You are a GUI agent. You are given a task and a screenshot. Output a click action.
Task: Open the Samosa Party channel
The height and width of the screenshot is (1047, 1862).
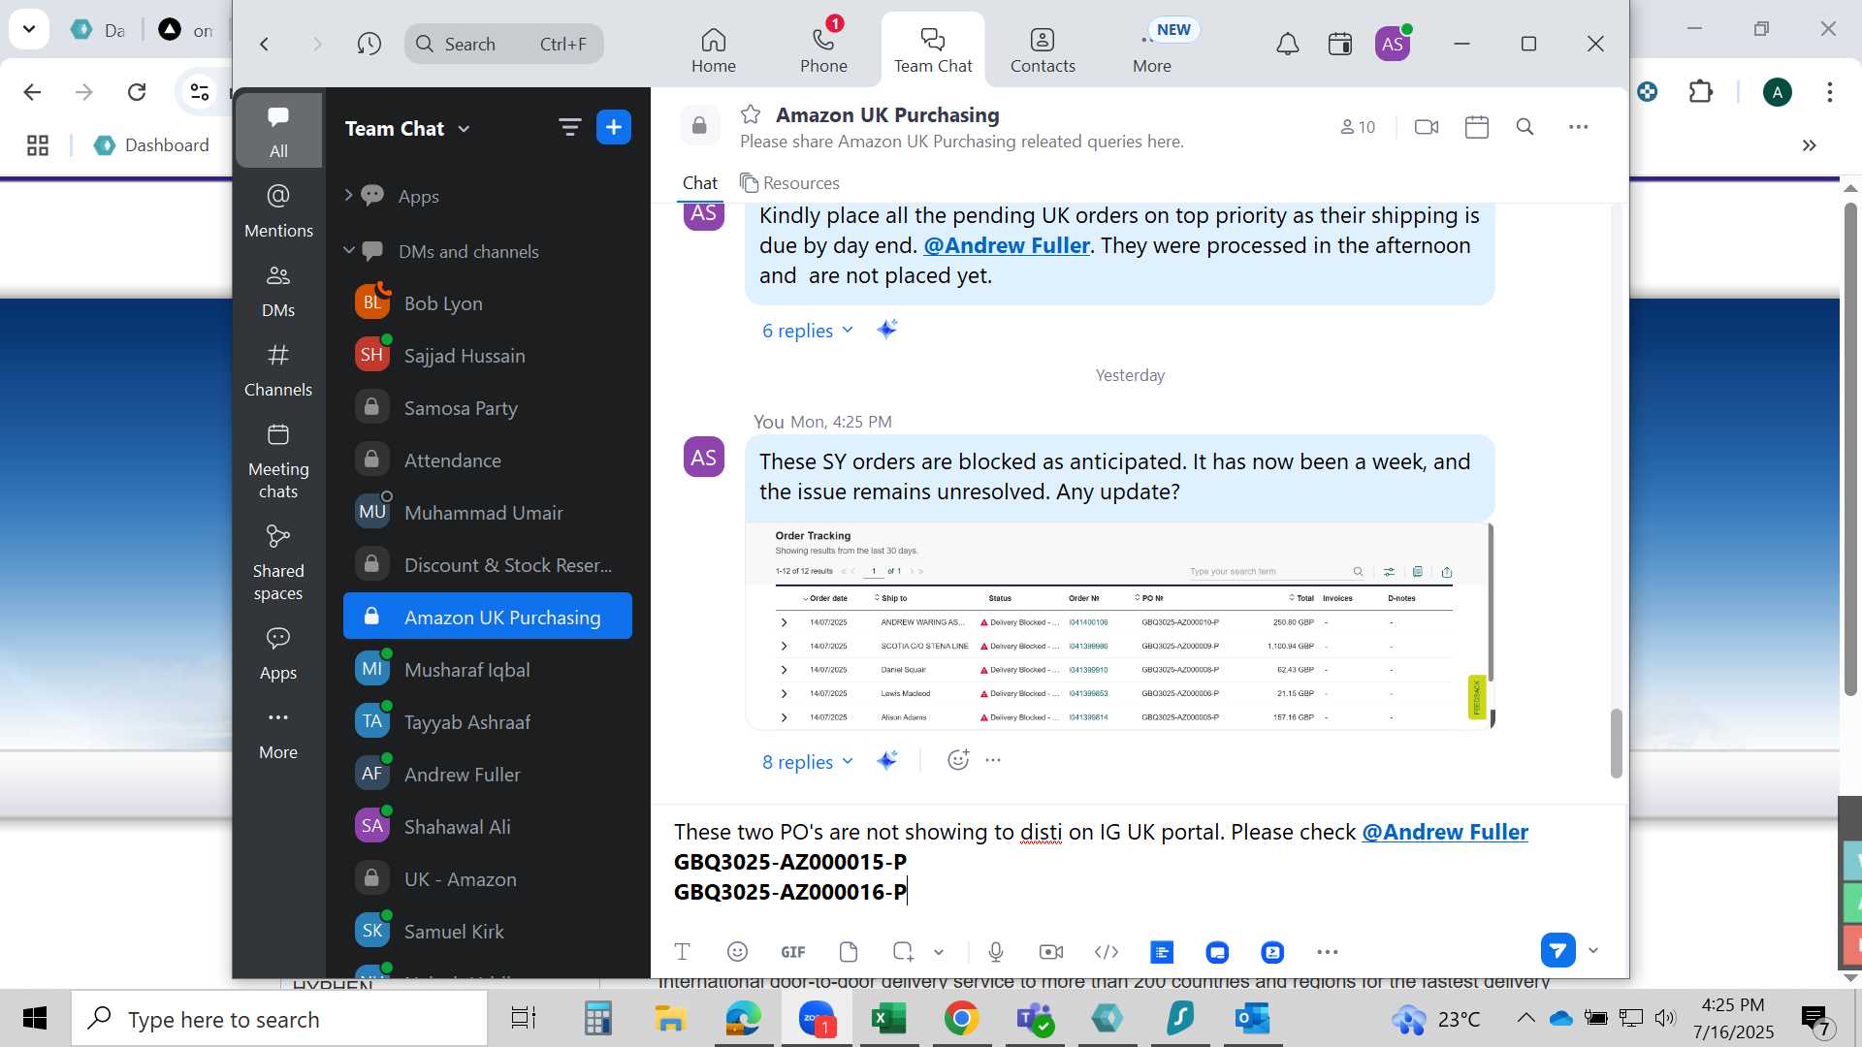487,407
